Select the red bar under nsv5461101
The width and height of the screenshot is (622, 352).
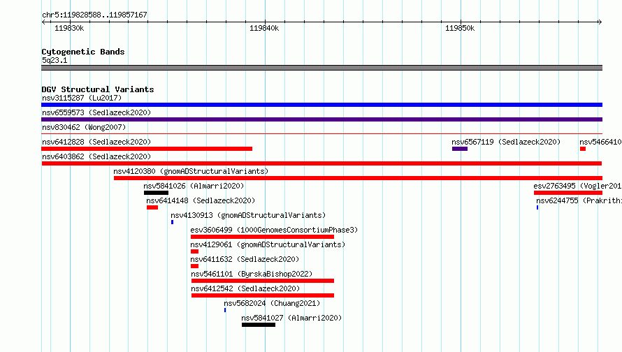click(x=263, y=281)
